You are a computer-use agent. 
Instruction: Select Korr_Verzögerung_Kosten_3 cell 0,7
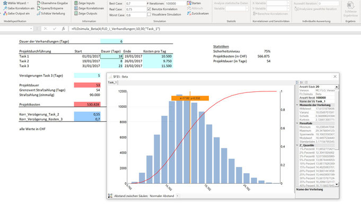[x=87, y=119]
